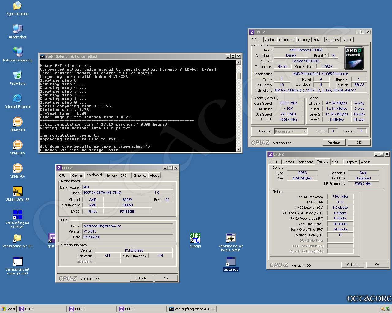Click Validate in the CPU tab CPU-Z window
This screenshot has width=392, height=313.
click(x=334, y=142)
